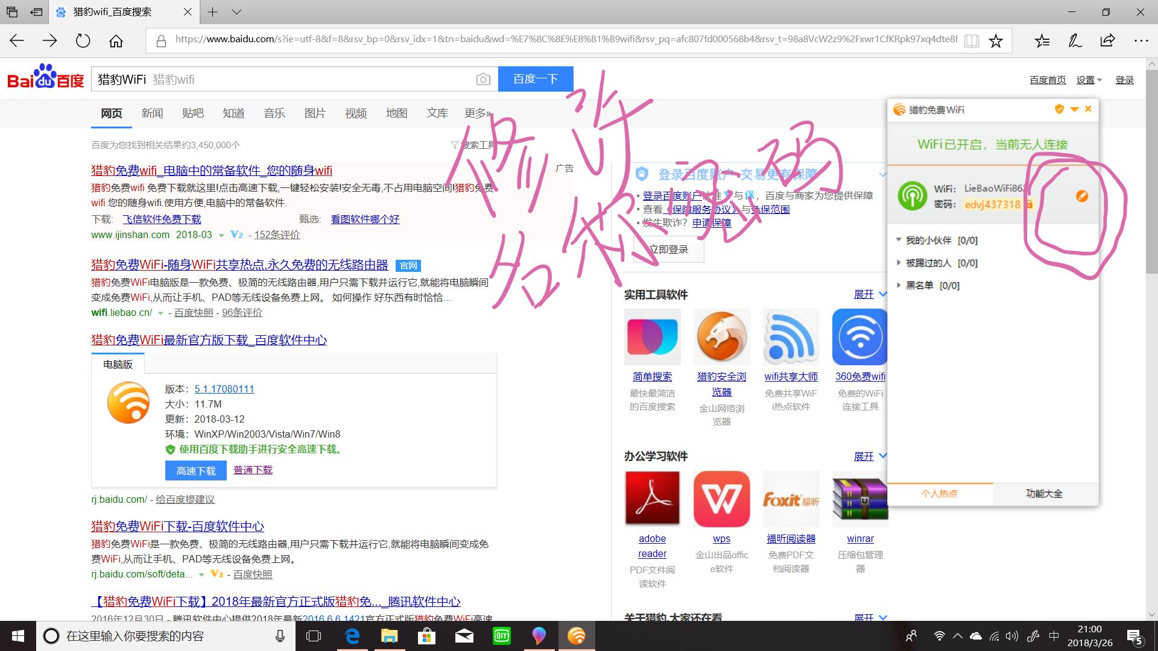
Task: Click the 简单搜索 app icon
Action: tap(652, 336)
